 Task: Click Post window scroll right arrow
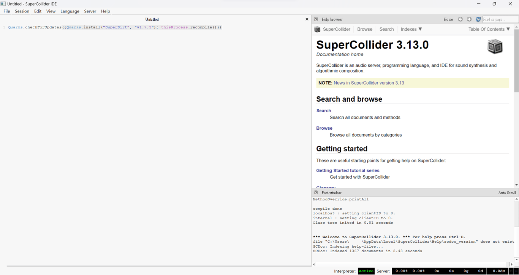[512, 264]
